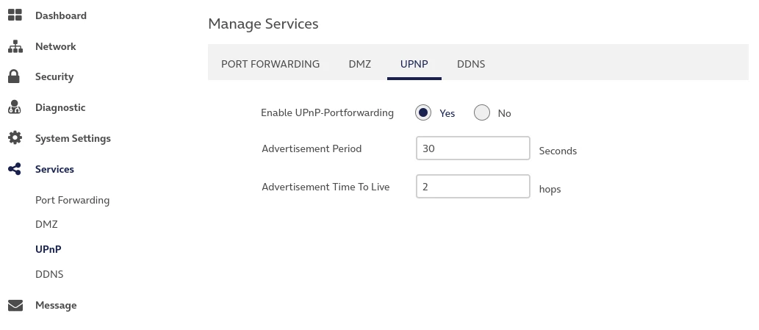Image resolution: width=759 pixels, height=330 pixels.
Task: Click the Advertisement Period input field
Action: point(472,148)
